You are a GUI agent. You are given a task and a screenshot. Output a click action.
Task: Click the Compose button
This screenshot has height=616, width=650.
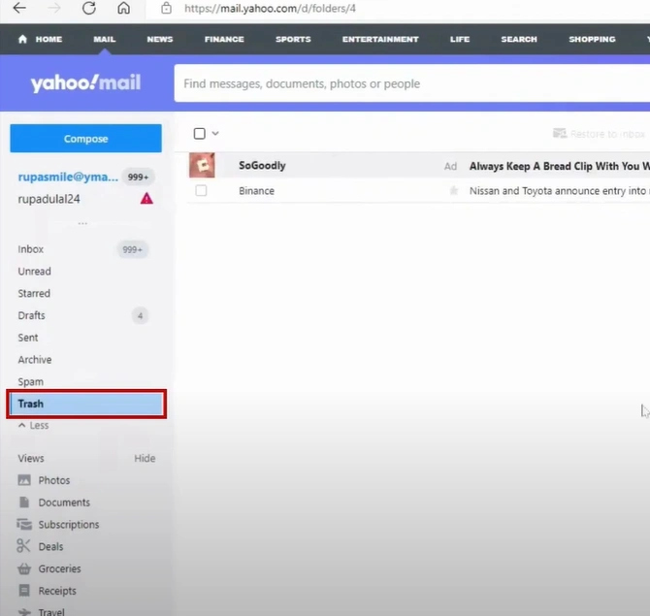pyautogui.click(x=85, y=139)
